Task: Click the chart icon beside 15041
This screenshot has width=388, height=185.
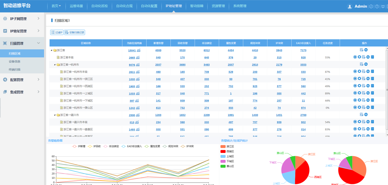Action: [139, 50]
